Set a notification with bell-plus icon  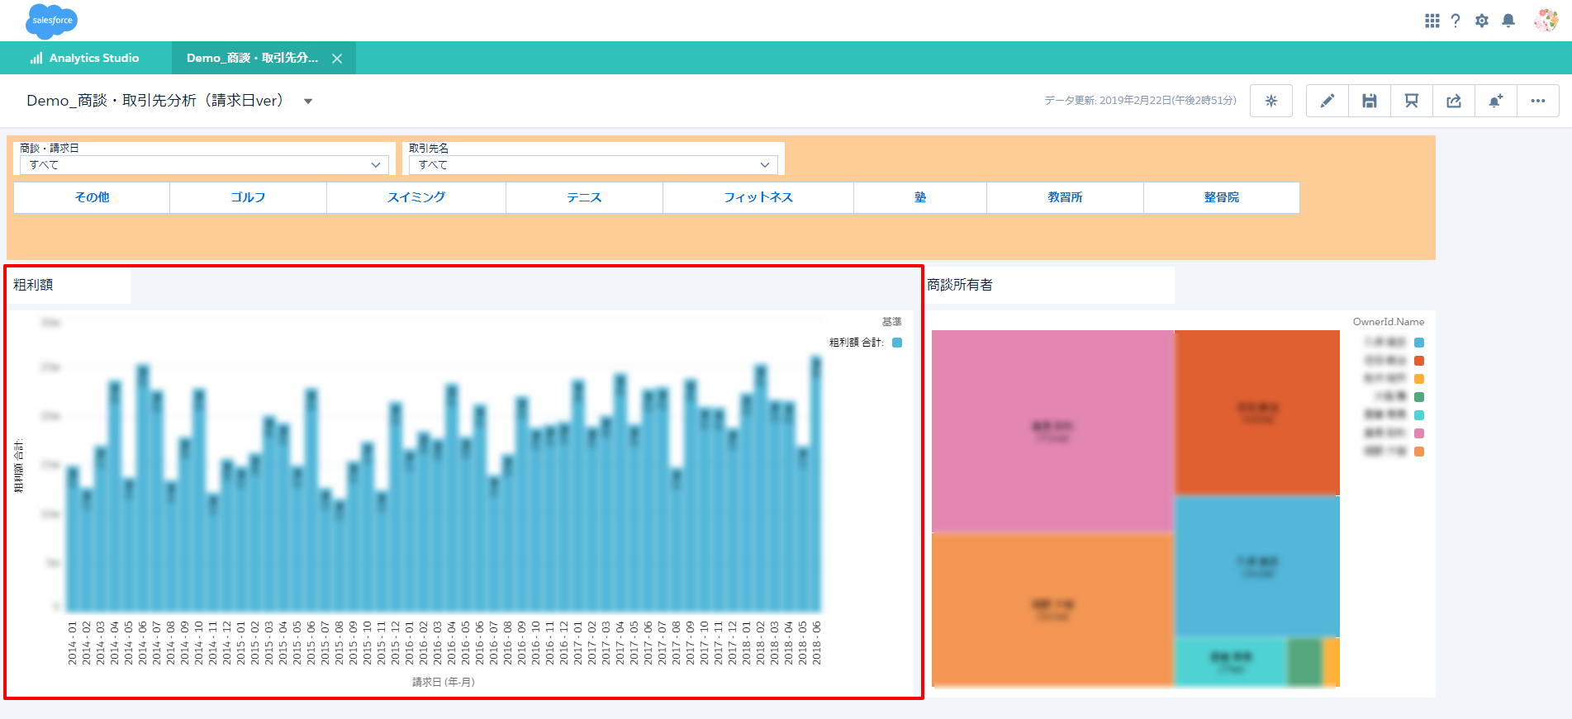pyautogui.click(x=1495, y=101)
